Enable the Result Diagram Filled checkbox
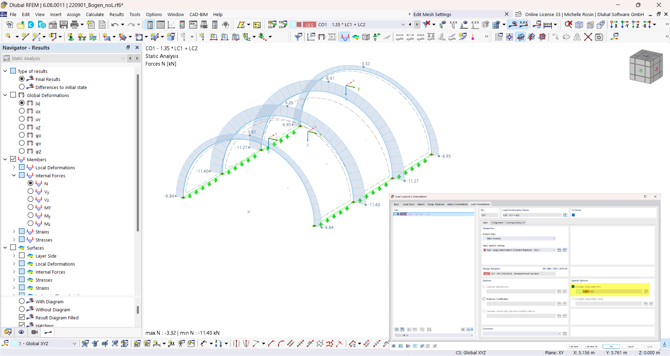Viewport: 670px width, 356px height. pos(22,317)
